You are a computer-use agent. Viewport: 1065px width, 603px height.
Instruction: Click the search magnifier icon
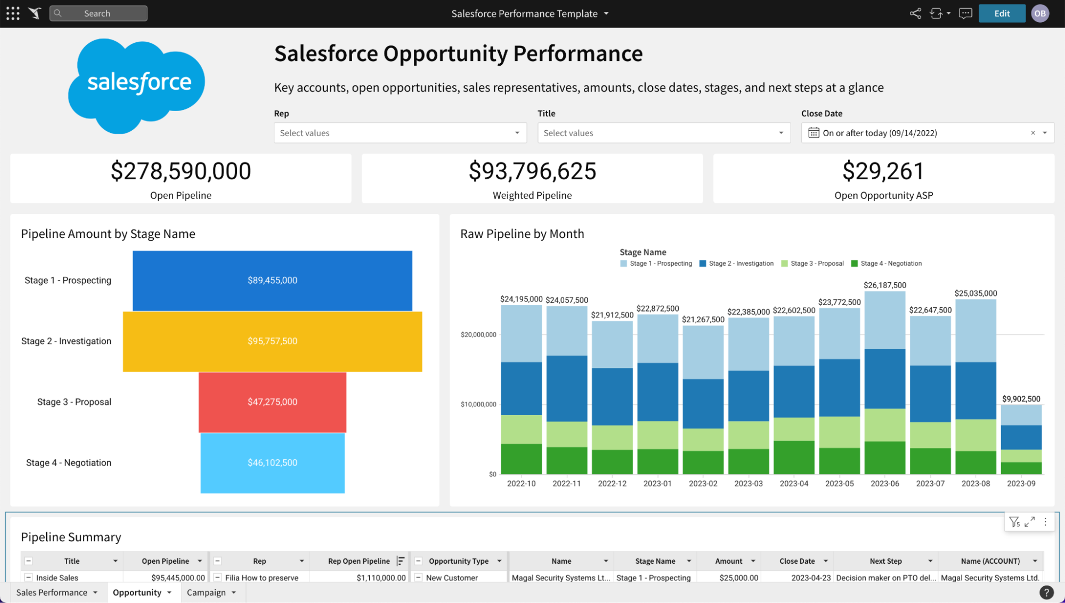tap(57, 13)
